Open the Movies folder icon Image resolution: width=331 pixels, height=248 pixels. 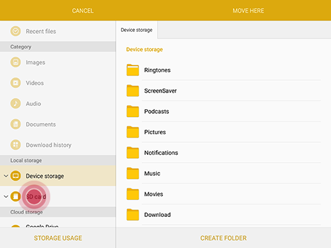132,194
